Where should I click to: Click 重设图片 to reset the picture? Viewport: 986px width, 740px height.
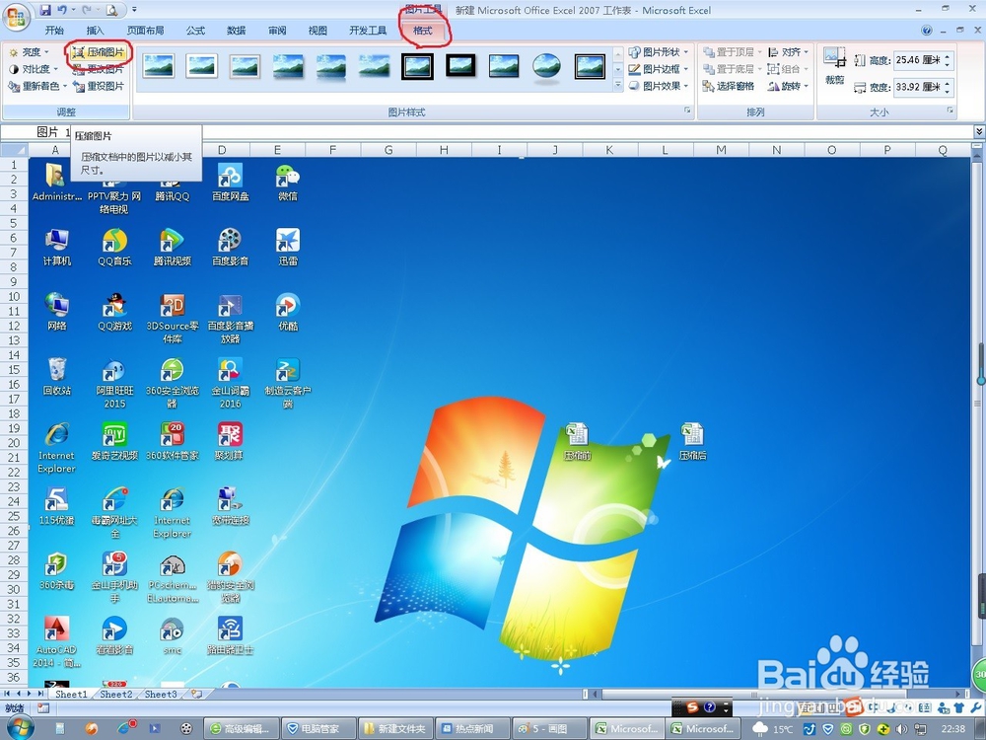coord(99,86)
